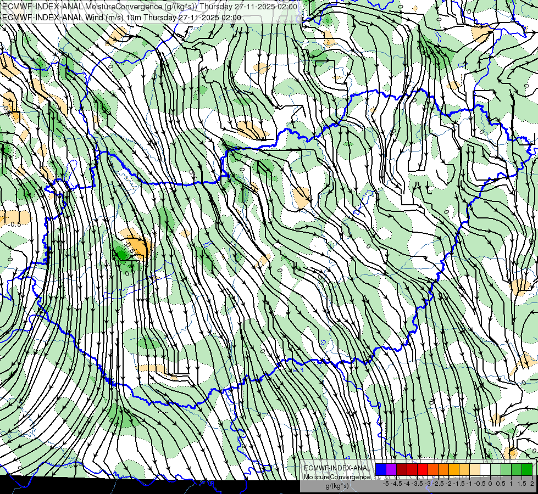The width and height of the screenshot is (538, 494).
Task: Click the legend text MoistureConvergence
Action: pos(337,477)
